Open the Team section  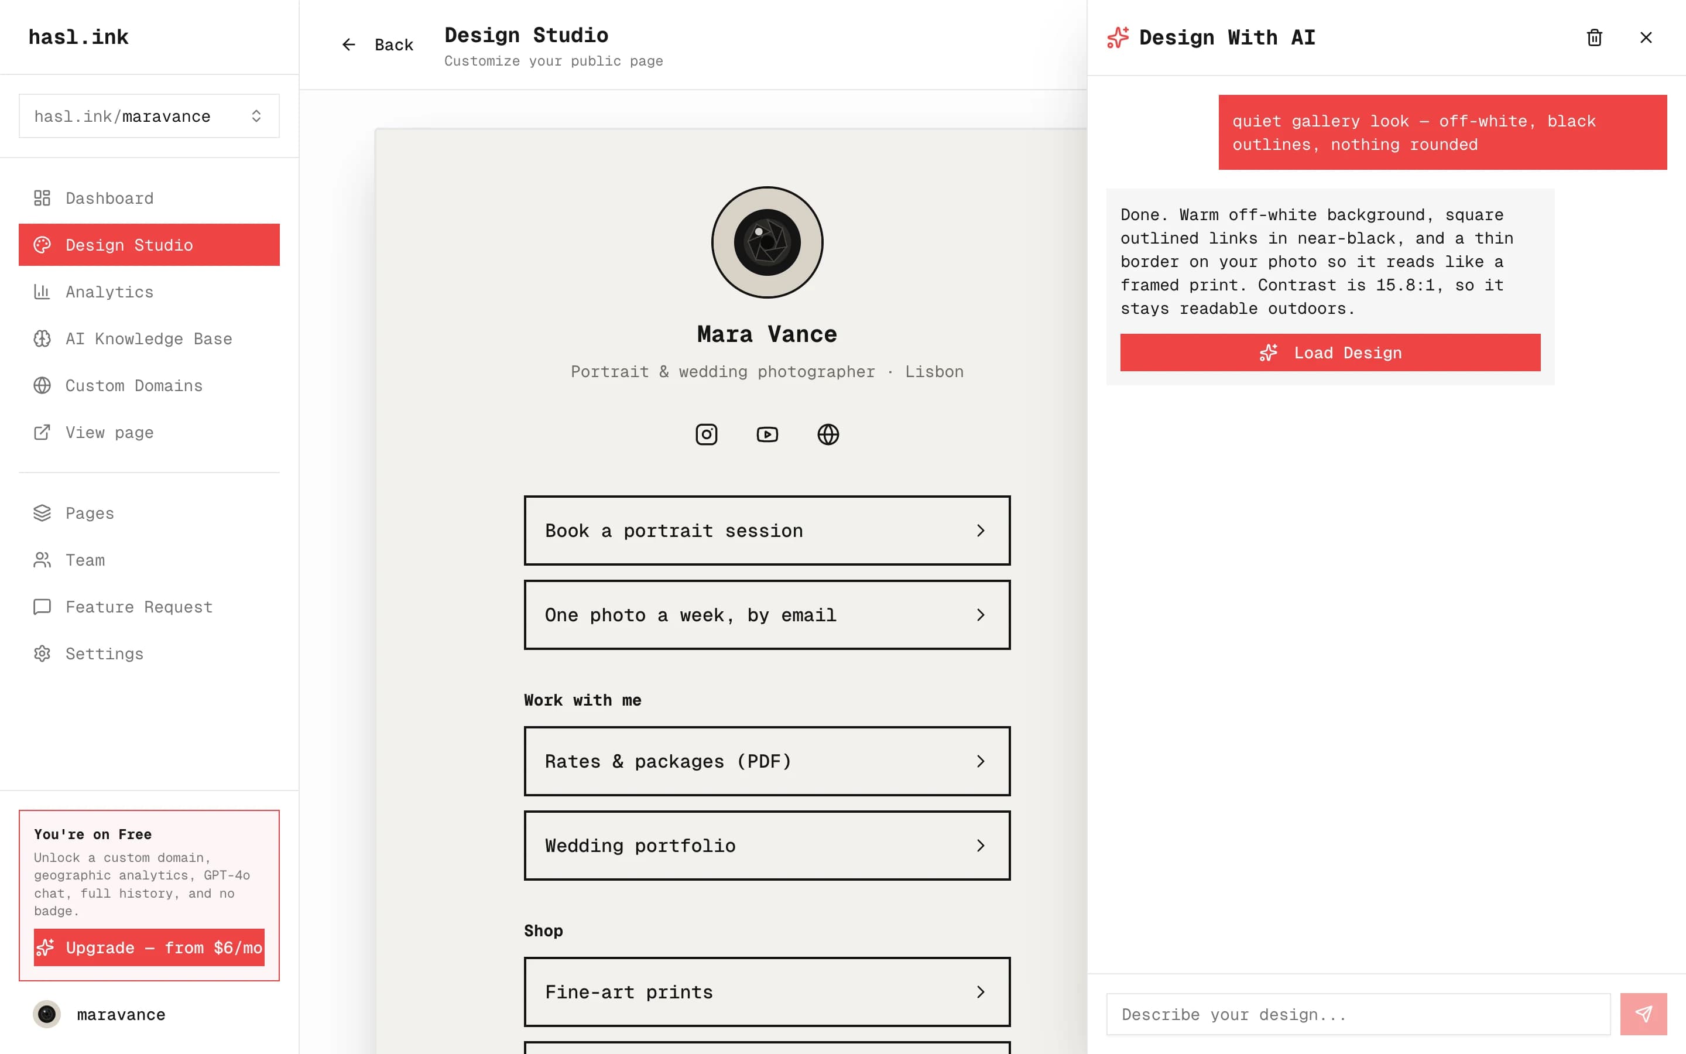[149, 560]
